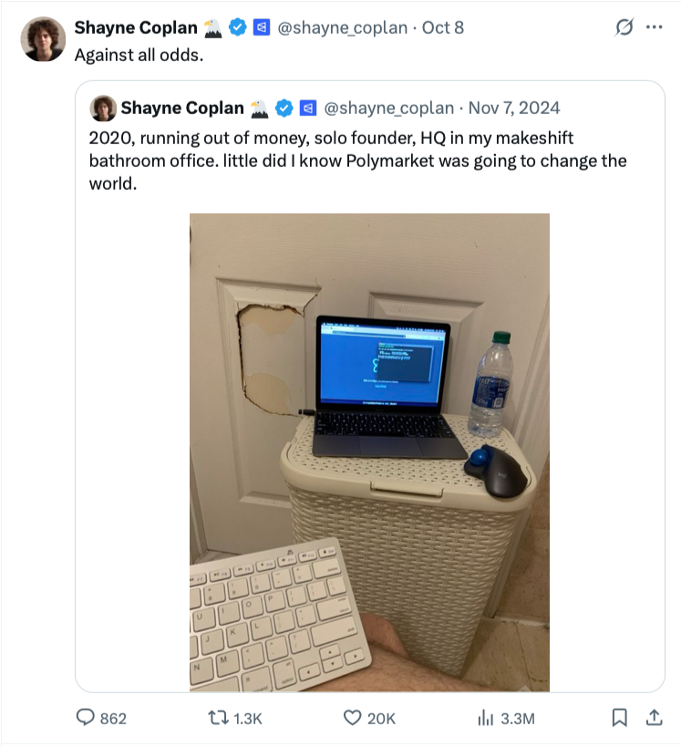Open the Oct 8 timestamp link
This screenshot has width=681, height=747.
pos(443,27)
